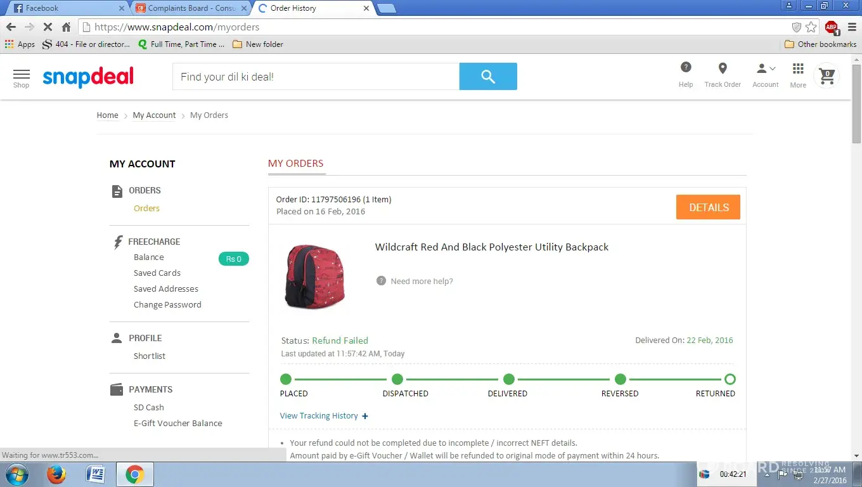Select the Order History tab
Screen dimensions: 862x487
311,8
